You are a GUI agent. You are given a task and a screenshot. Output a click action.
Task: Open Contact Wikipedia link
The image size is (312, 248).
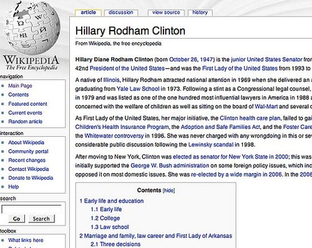click(x=29, y=169)
